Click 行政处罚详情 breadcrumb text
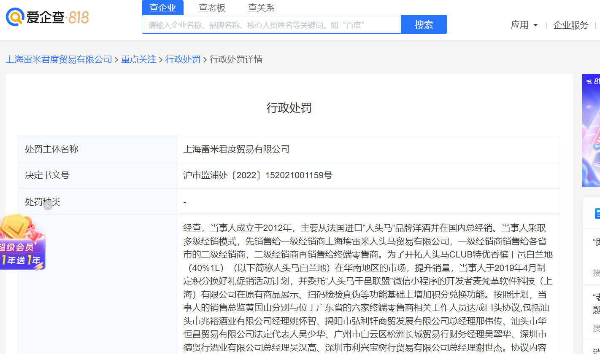The width and height of the screenshot is (600, 354). 236,59
